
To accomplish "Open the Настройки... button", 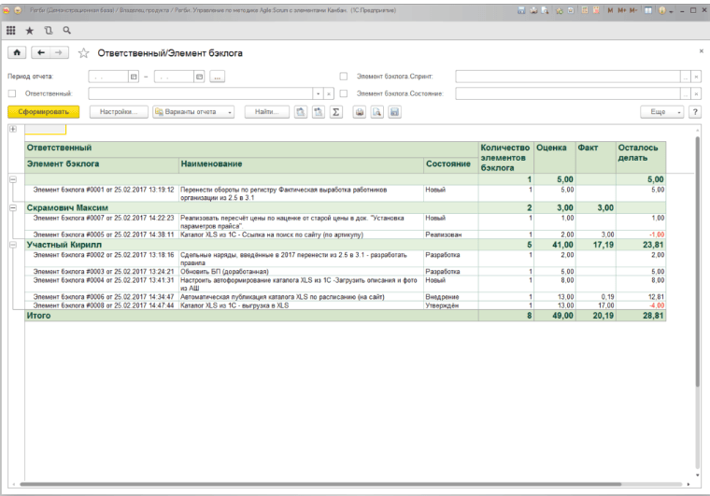I will [x=118, y=111].
